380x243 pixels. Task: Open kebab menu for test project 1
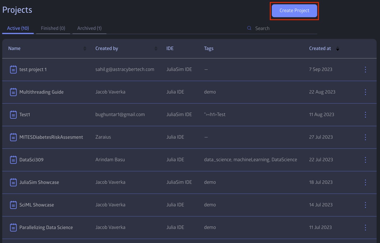pyautogui.click(x=365, y=70)
